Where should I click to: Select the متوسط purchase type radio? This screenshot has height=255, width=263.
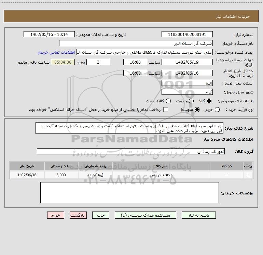[x=197, y=110]
